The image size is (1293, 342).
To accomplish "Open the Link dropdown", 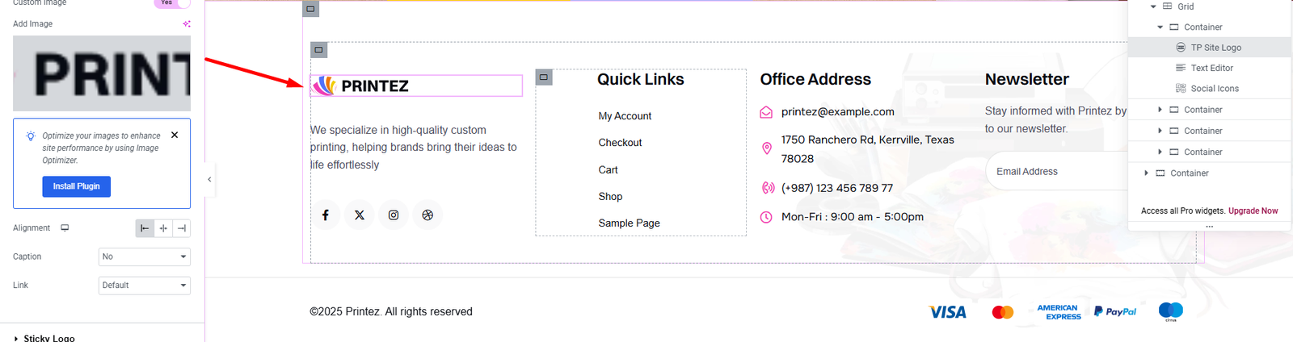I will click(x=145, y=286).
